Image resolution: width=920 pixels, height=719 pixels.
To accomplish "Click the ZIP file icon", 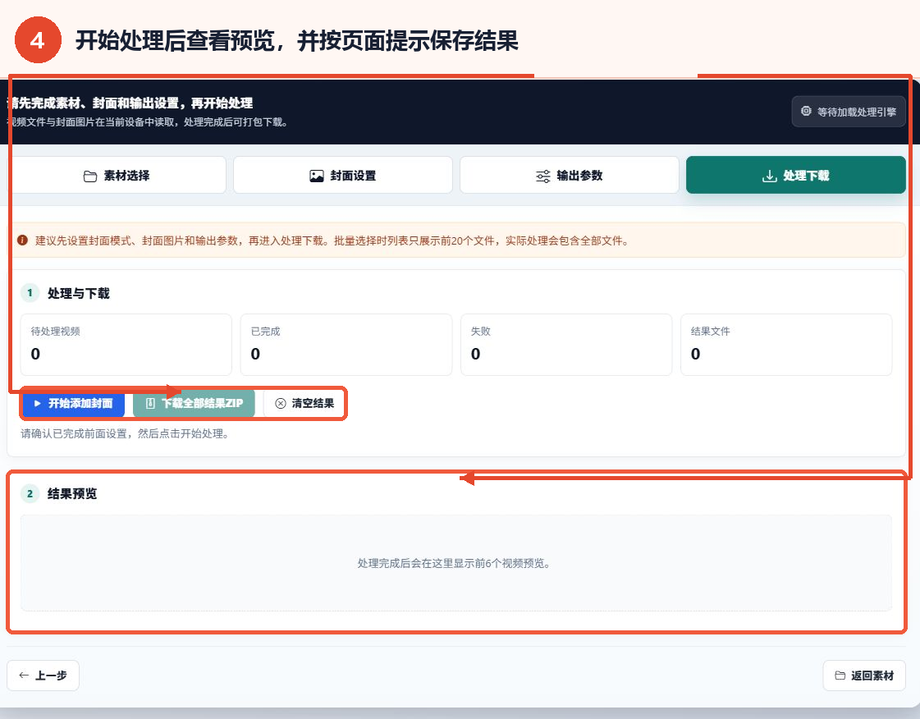I will (x=150, y=403).
